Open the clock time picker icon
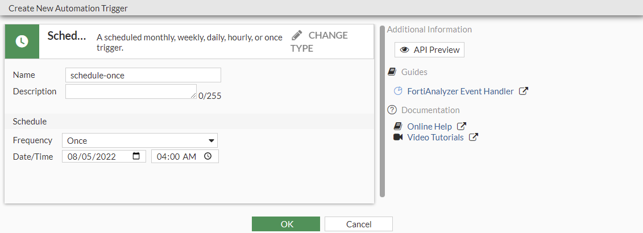Screen dimensions: 643x233 (208, 156)
